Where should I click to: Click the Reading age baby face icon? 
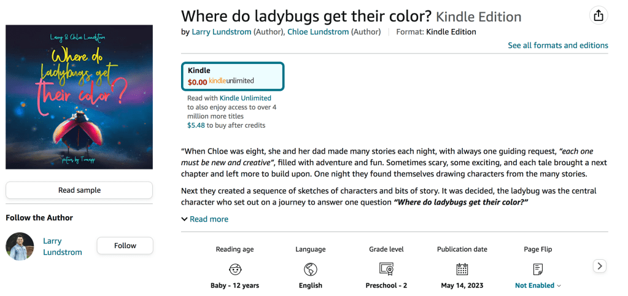coord(235,269)
